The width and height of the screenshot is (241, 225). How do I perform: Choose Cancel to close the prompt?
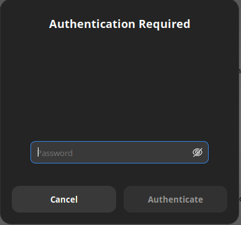pyautogui.click(x=64, y=199)
